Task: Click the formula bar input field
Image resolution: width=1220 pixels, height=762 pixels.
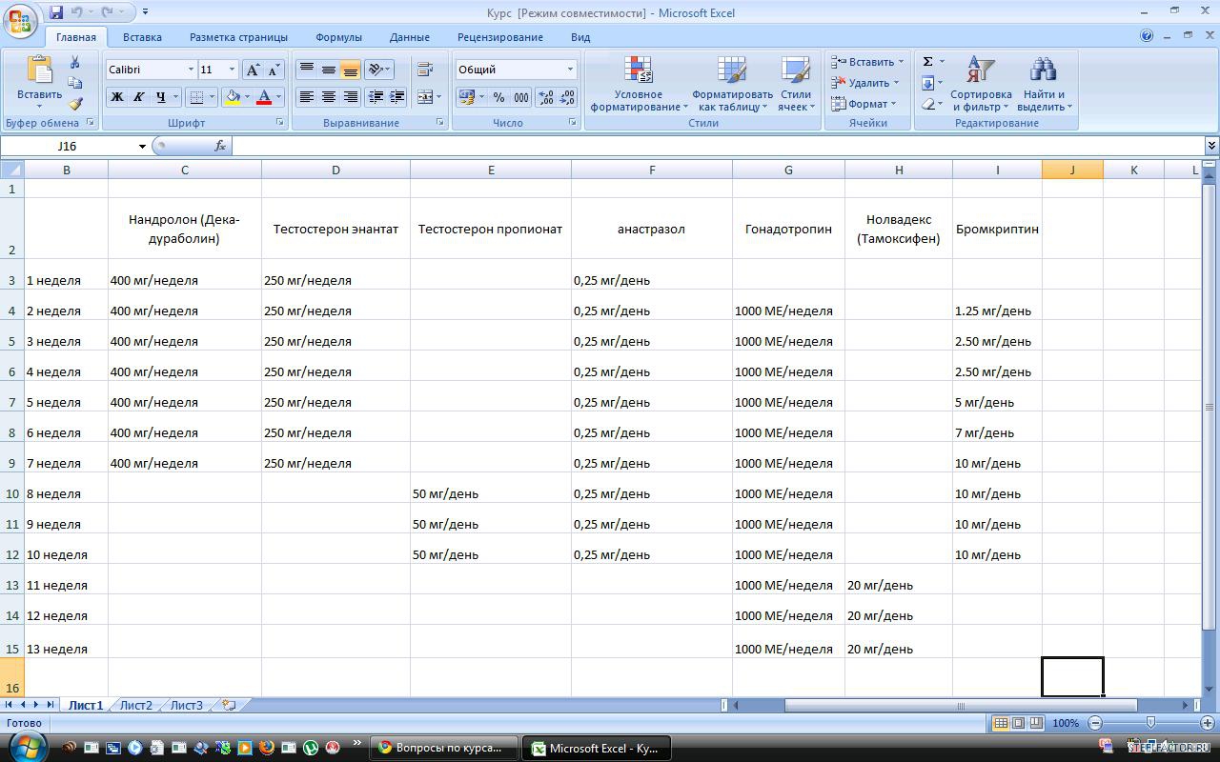Action: [x=715, y=146]
